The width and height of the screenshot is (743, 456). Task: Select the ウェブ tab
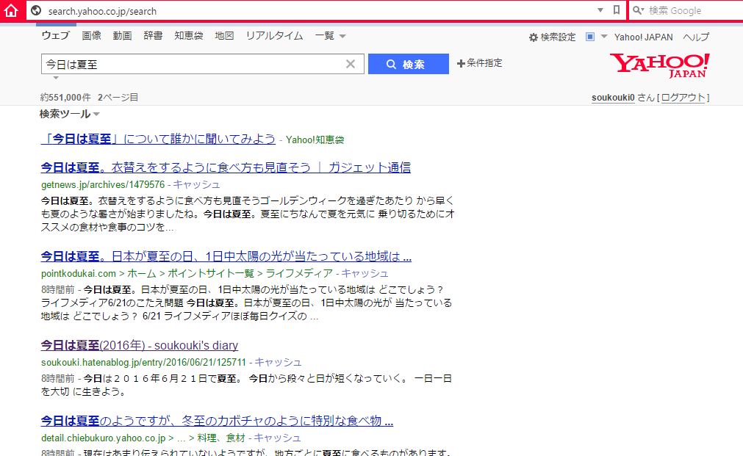tap(55, 35)
